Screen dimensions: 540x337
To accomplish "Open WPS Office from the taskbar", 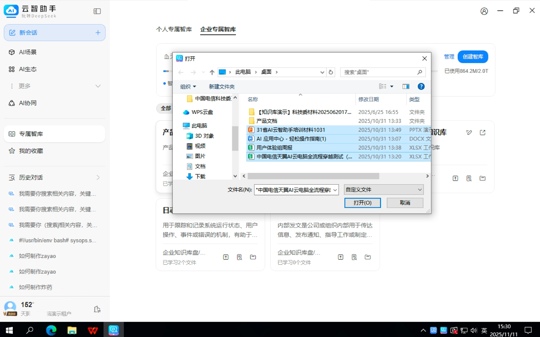I will click(93, 330).
